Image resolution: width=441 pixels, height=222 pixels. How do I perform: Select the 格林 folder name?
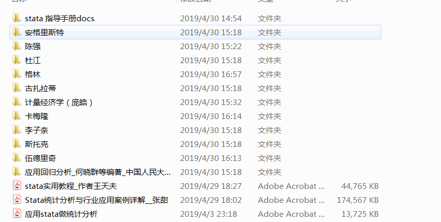(33, 75)
